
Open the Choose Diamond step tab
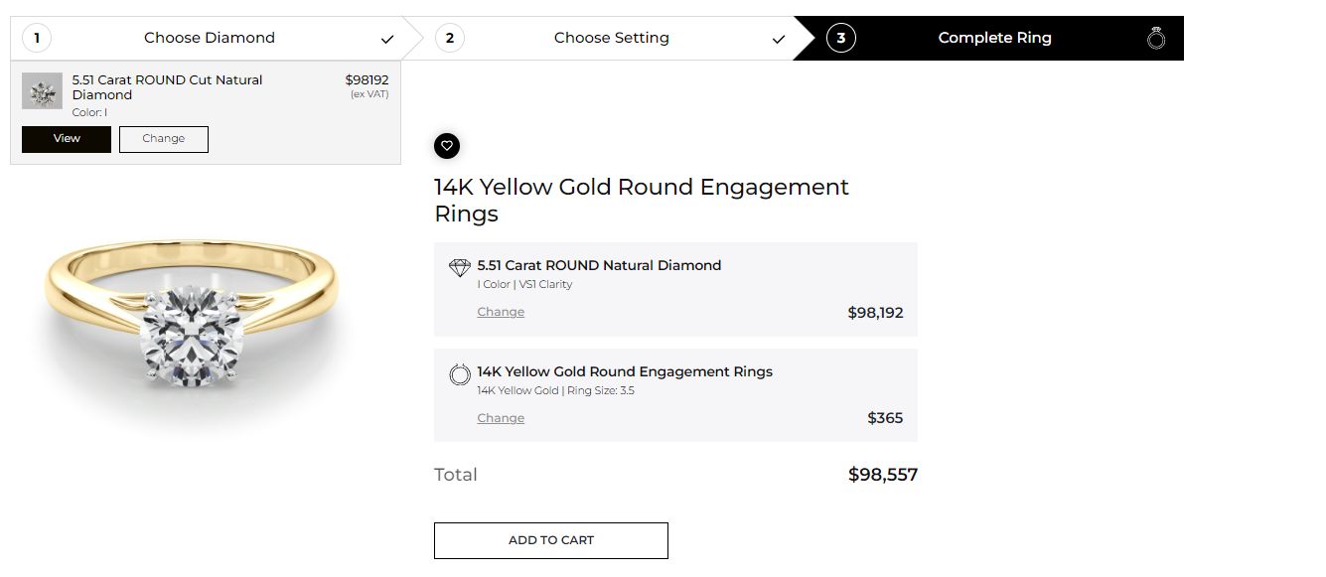[209, 38]
